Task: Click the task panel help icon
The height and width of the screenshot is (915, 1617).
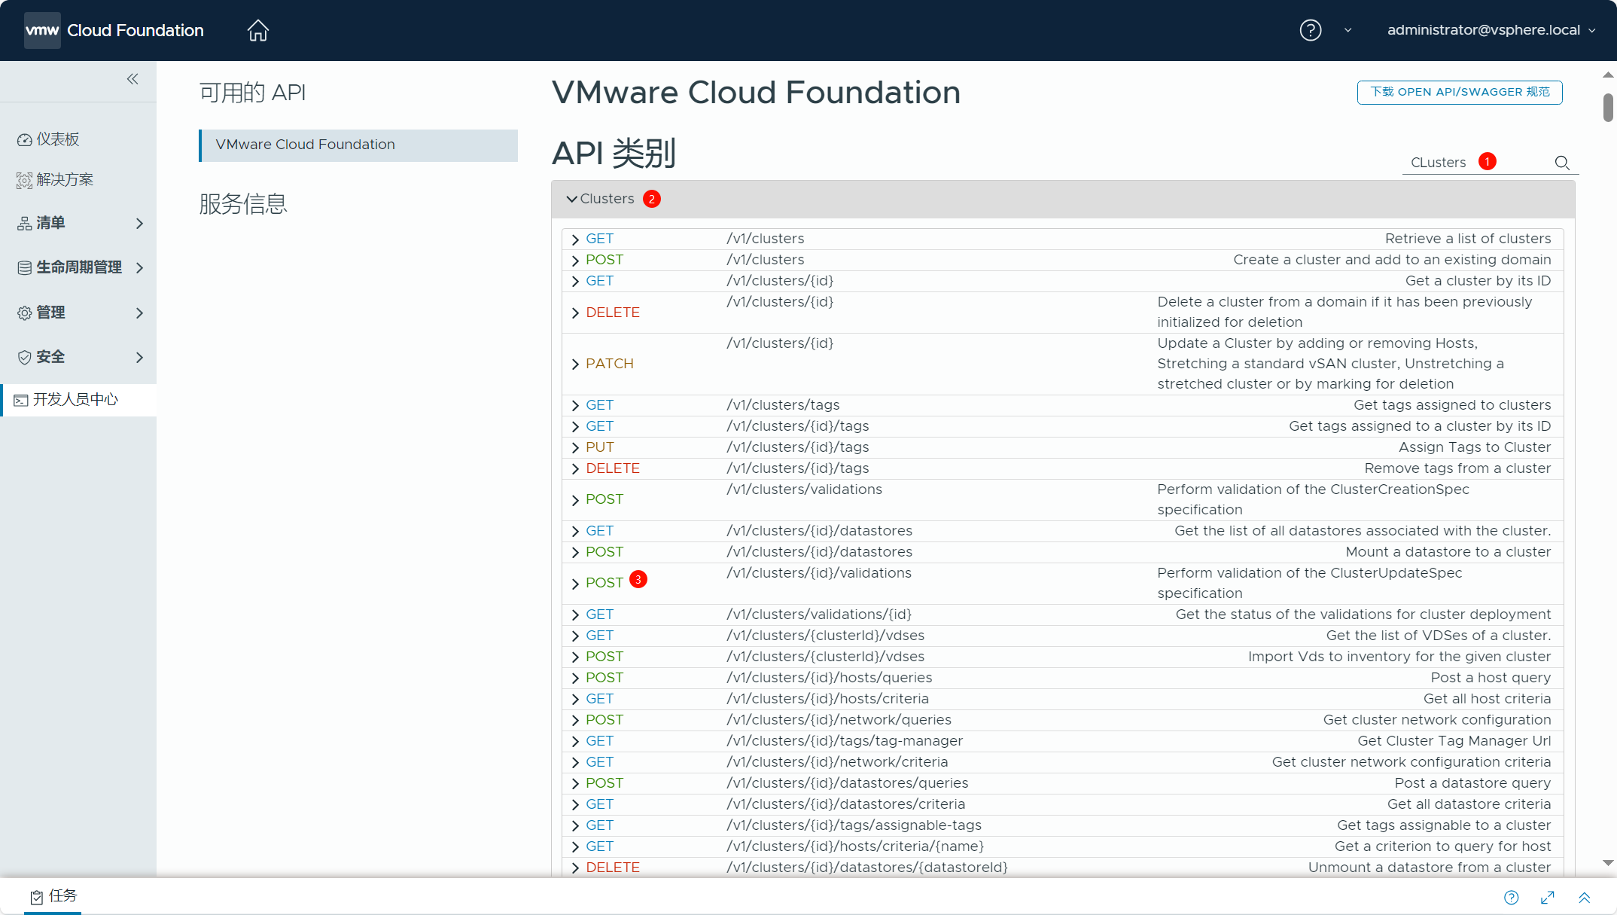Action: tap(1511, 897)
